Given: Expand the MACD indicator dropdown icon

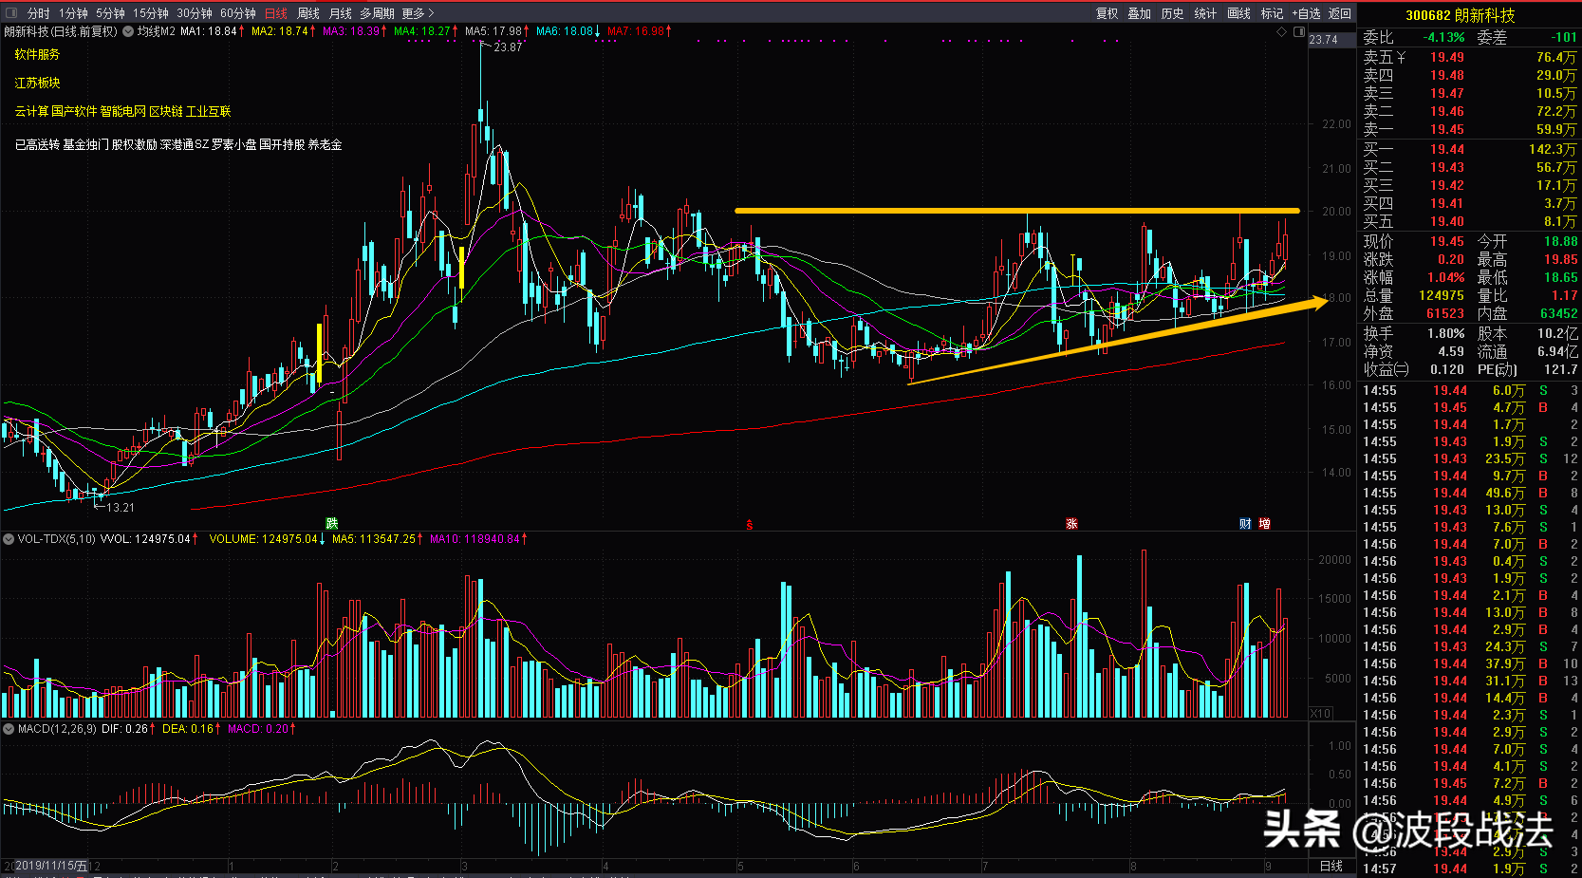Looking at the screenshot, I should pos(9,729).
